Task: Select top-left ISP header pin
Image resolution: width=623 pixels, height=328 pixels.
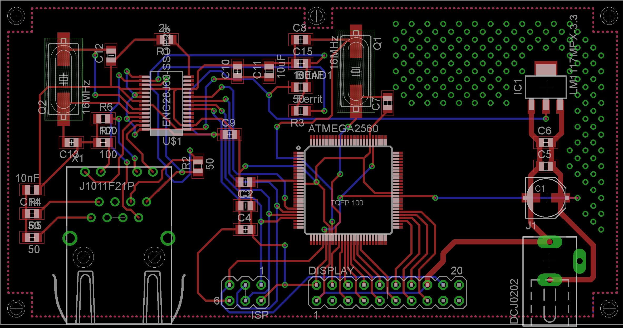Action: [229, 285]
